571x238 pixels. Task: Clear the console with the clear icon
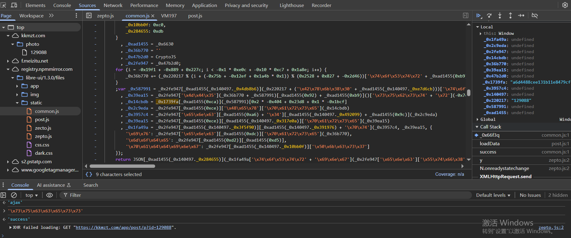(x=14, y=195)
